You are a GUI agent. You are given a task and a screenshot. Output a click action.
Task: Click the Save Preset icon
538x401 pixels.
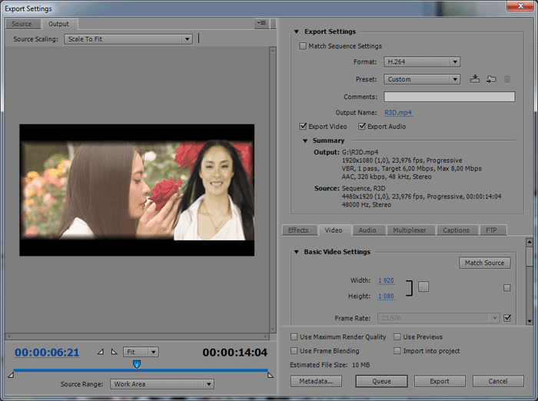475,79
